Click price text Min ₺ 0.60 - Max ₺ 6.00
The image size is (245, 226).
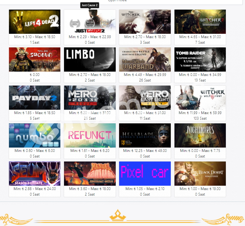(x=35, y=151)
